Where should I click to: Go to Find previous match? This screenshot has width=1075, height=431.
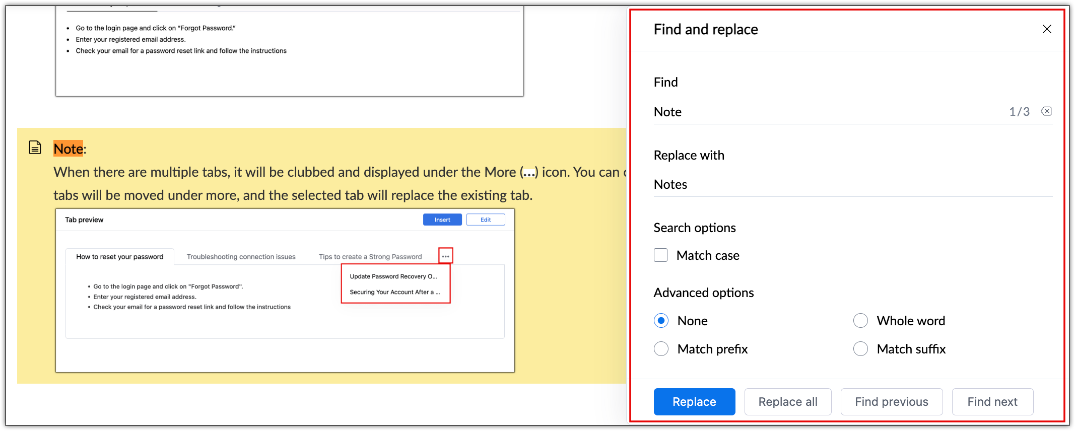(891, 402)
